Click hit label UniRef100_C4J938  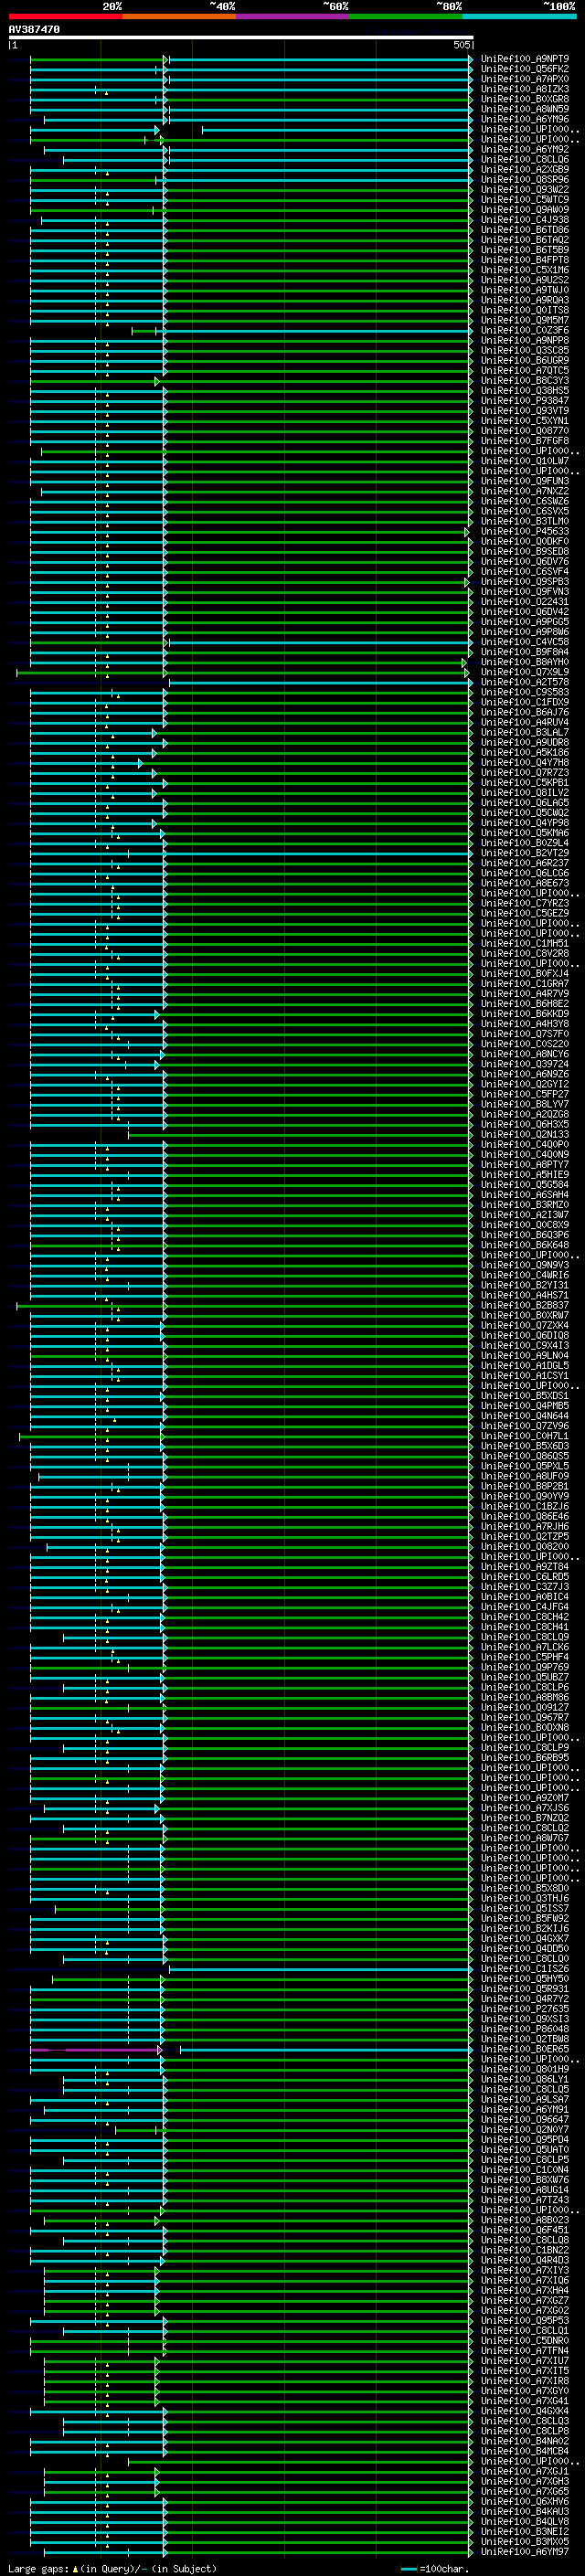point(525,220)
